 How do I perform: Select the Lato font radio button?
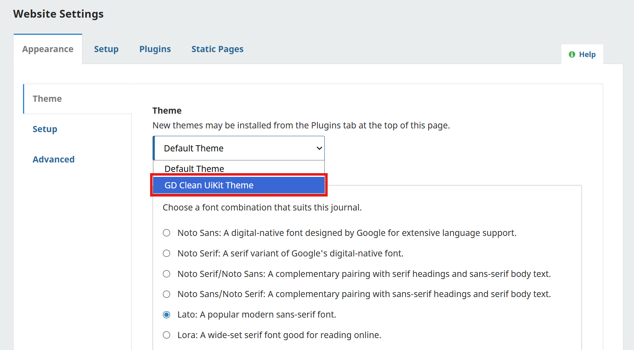click(x=166, y=315)
